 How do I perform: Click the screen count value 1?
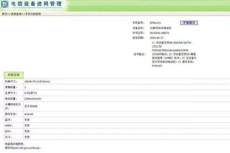[25, 87]
